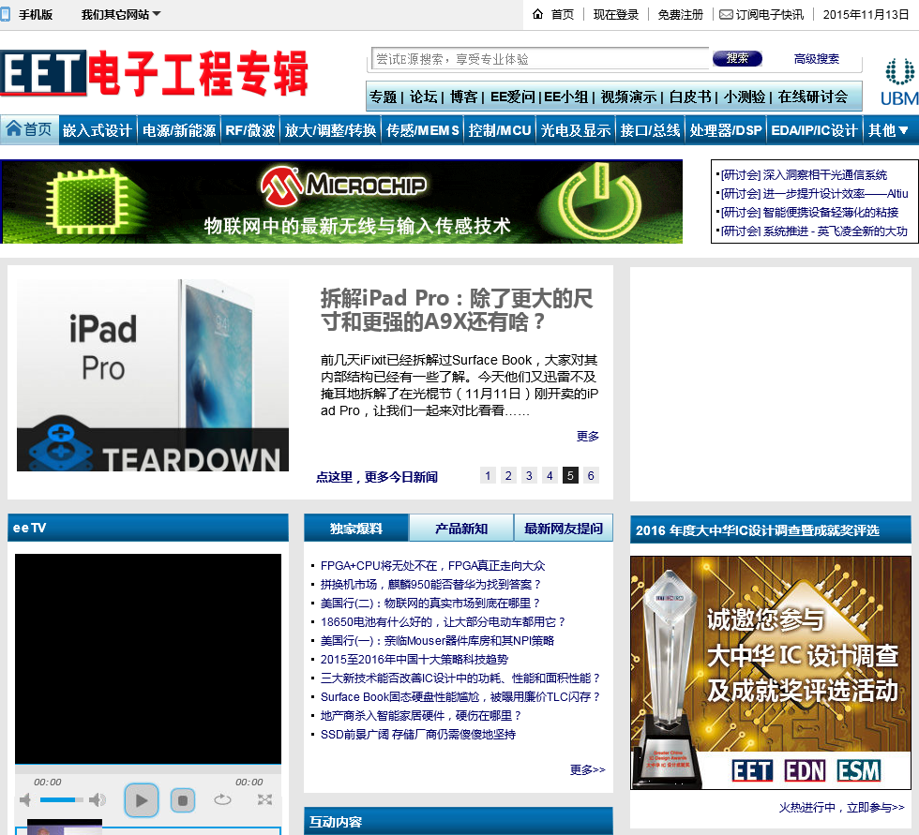Click the EET logo
The width and height of the screenshot is (919, 835).
154,73
